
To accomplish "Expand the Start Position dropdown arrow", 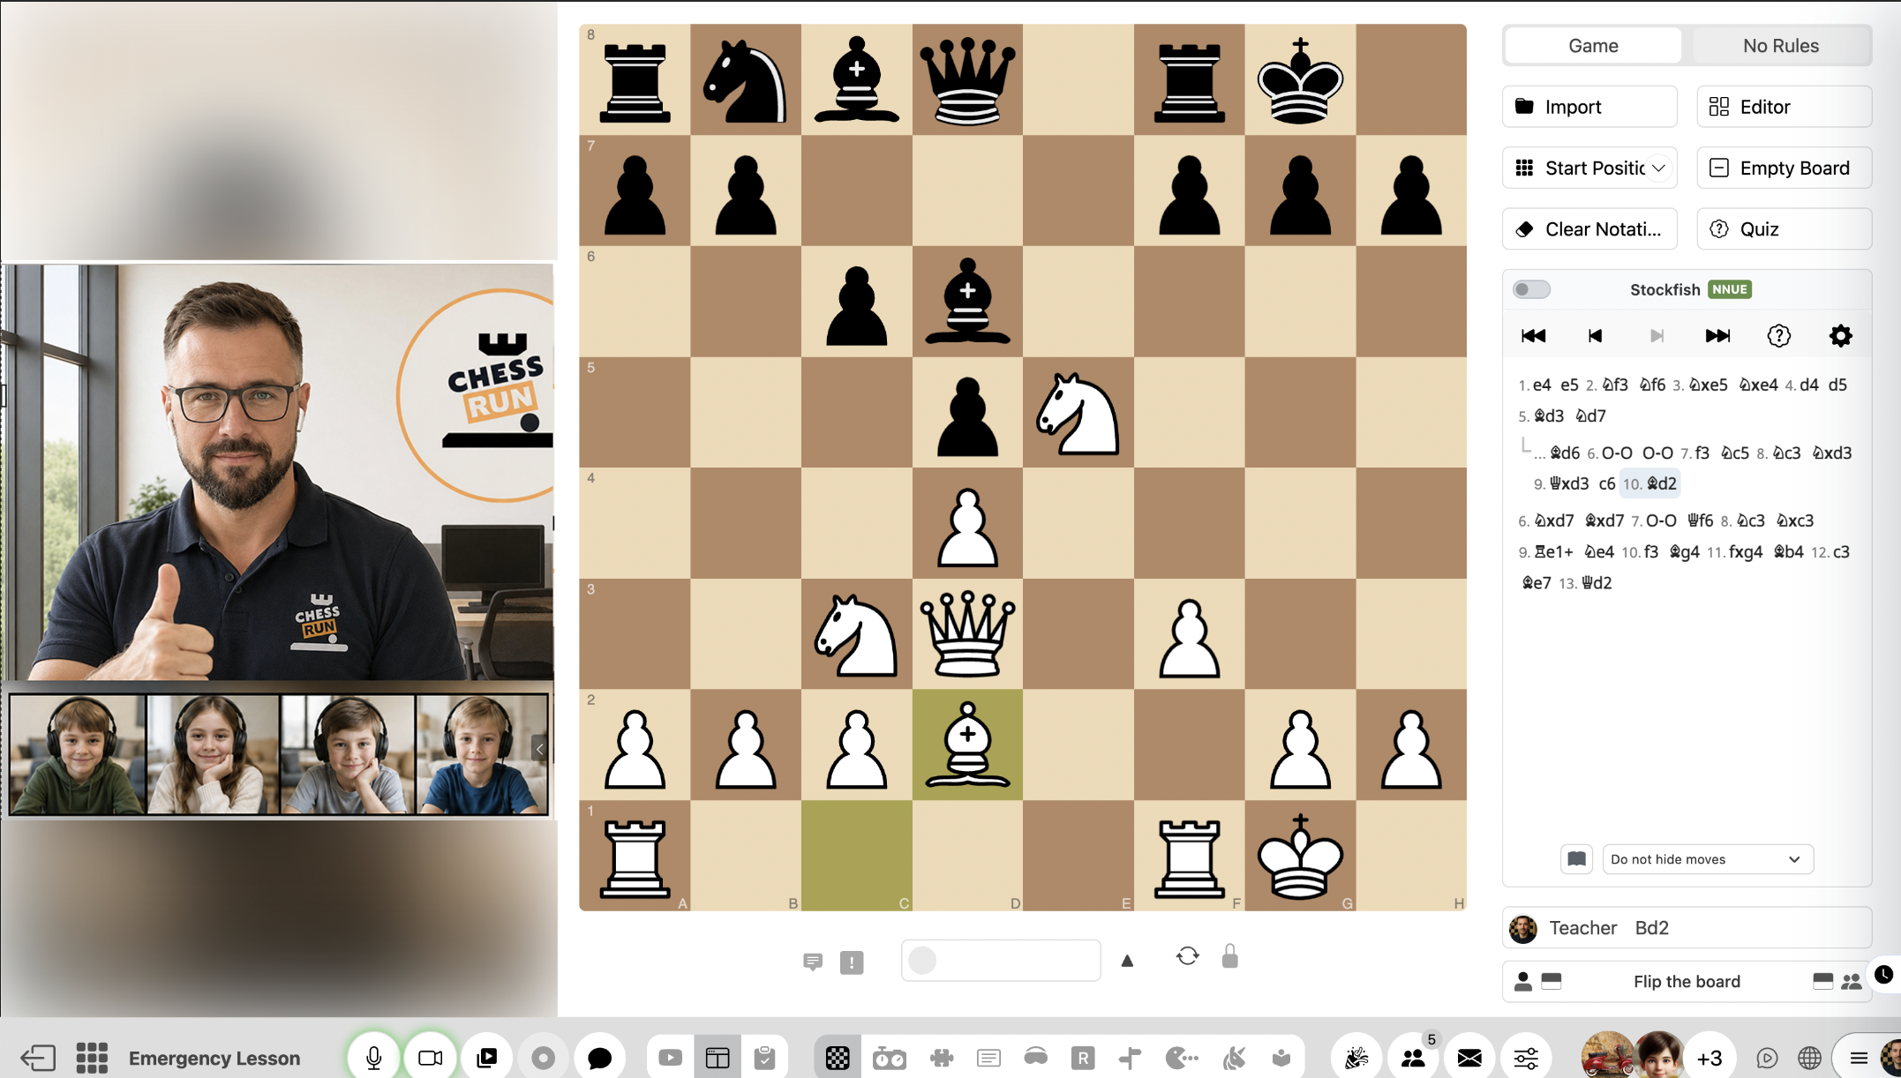I will [1659, 168].
